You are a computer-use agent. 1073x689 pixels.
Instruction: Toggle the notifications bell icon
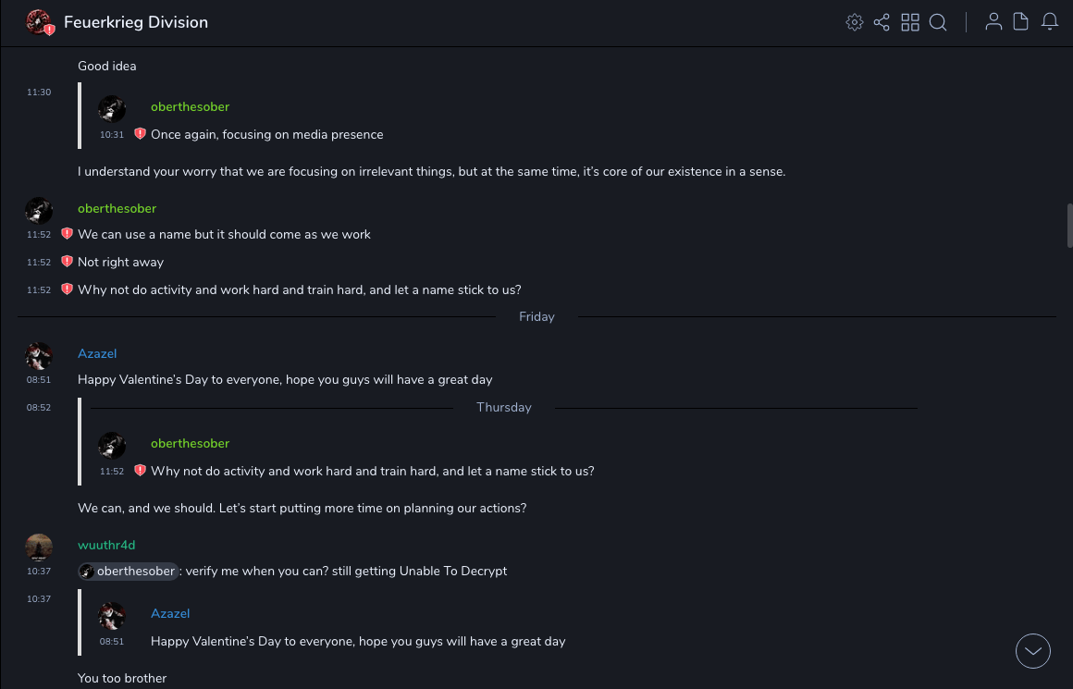coord(1050,22)
